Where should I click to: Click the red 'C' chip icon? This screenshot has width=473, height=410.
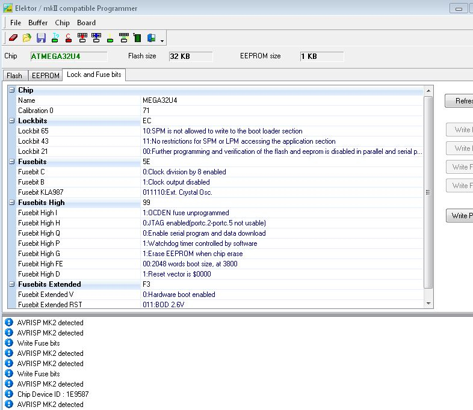coord(69,38)
